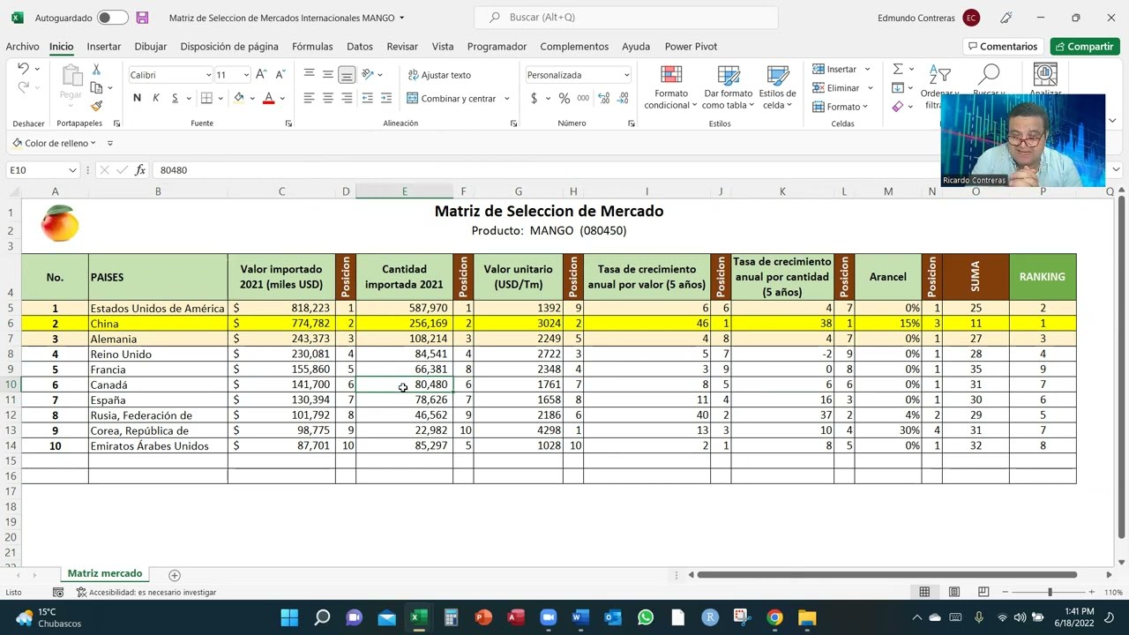Viewport: 1129px width, 635px height.
Task: Increase font size with the larger A icon
Action: [x=261, y=75]
